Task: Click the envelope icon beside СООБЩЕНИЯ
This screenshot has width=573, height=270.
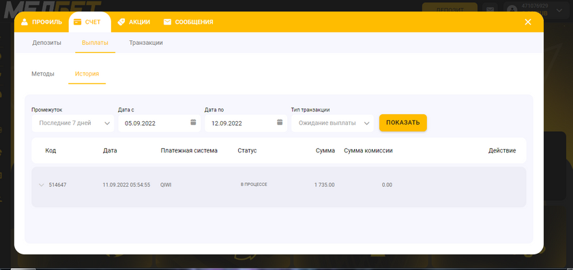Action: (x=167, y=22)
